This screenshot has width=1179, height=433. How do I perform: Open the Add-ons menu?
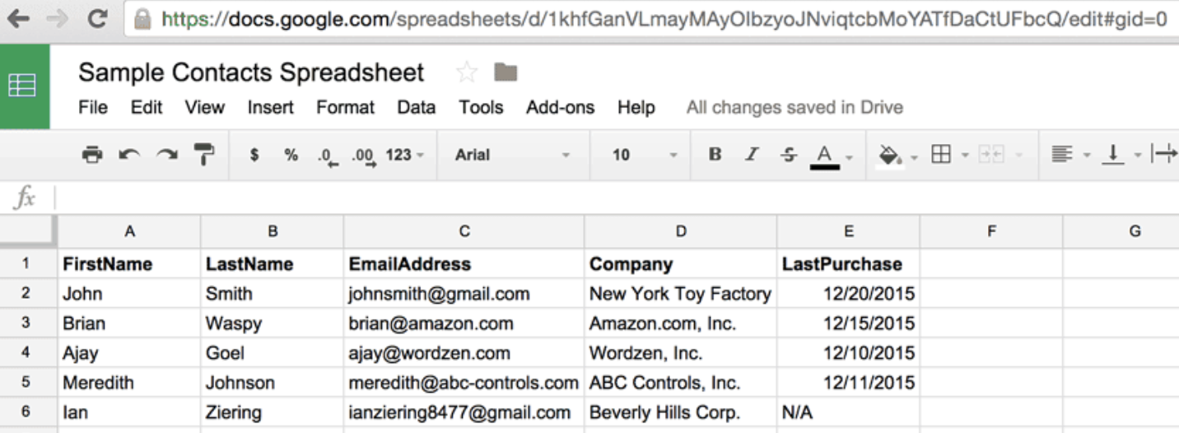click(560, 108)
